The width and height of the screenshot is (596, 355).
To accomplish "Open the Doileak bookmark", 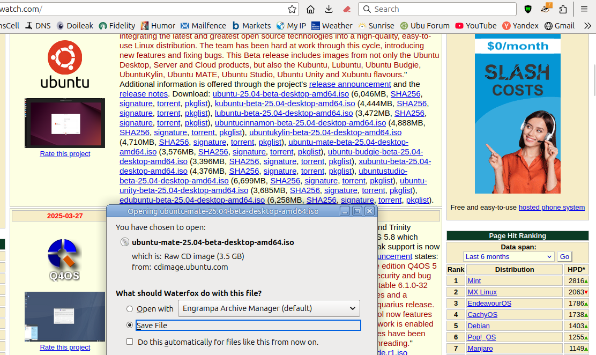I will (x=75, y=26).
